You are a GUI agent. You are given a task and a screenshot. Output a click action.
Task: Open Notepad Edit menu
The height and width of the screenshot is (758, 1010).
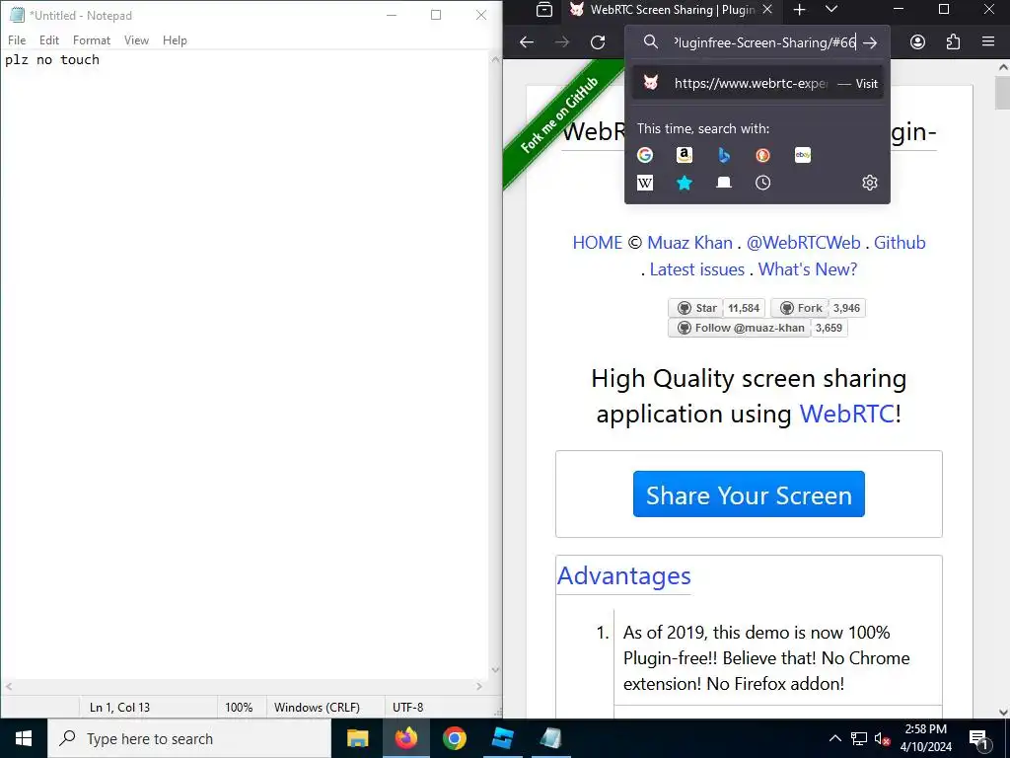pyautogui.click(x=49, y=39)
